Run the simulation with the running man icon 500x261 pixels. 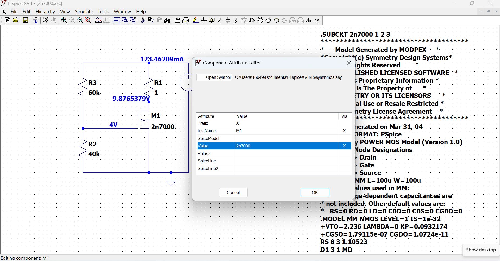(46, 21)
